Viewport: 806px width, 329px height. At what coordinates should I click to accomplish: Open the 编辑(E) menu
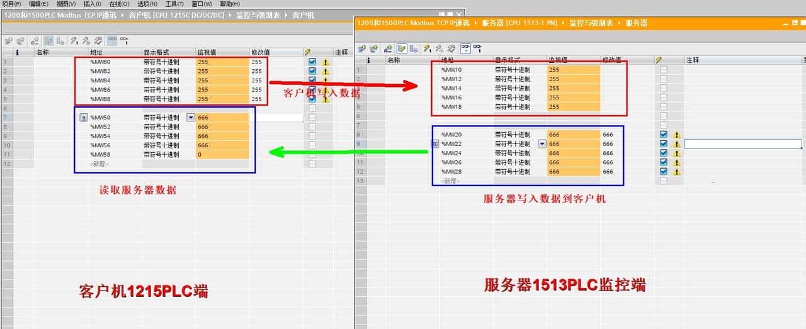(39, 4)
